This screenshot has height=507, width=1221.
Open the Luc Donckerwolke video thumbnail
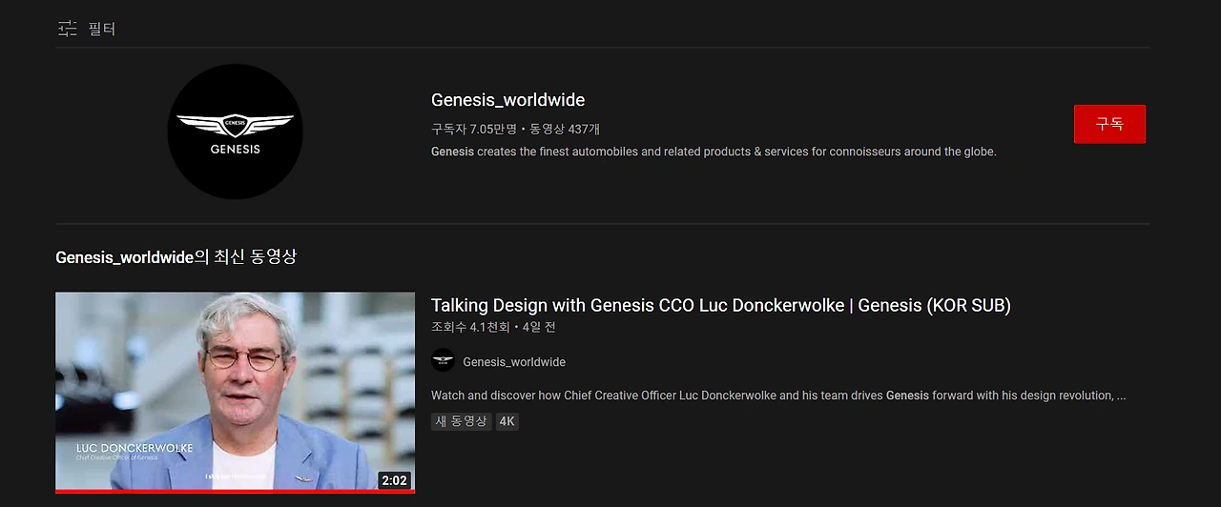(x=236, y=393)
